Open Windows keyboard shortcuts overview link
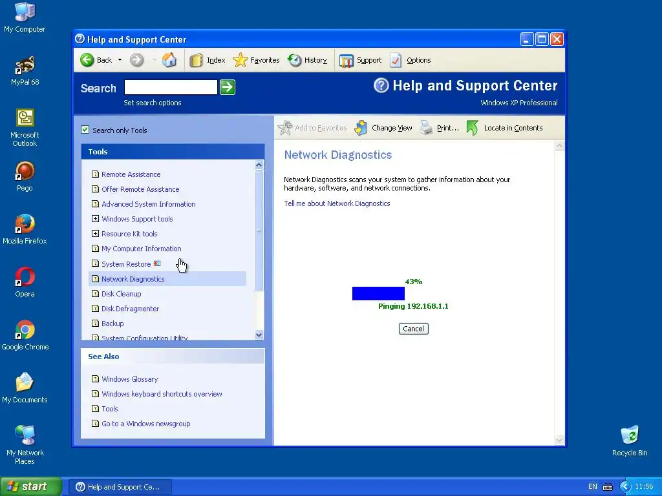The height and width of the screenshot is (496, 662). tap(162, 394)
